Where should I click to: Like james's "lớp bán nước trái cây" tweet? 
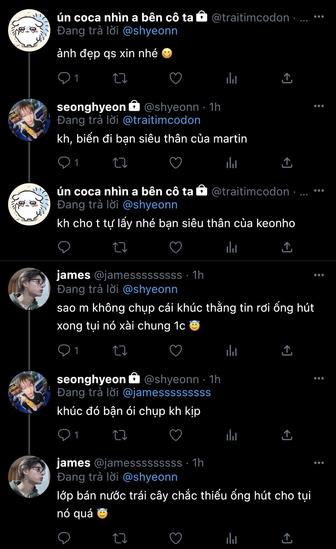pyautogui.click(x=176, y=538)
